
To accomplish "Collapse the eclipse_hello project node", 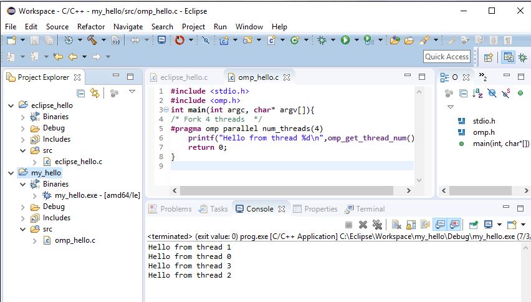I will coord(11,105).
